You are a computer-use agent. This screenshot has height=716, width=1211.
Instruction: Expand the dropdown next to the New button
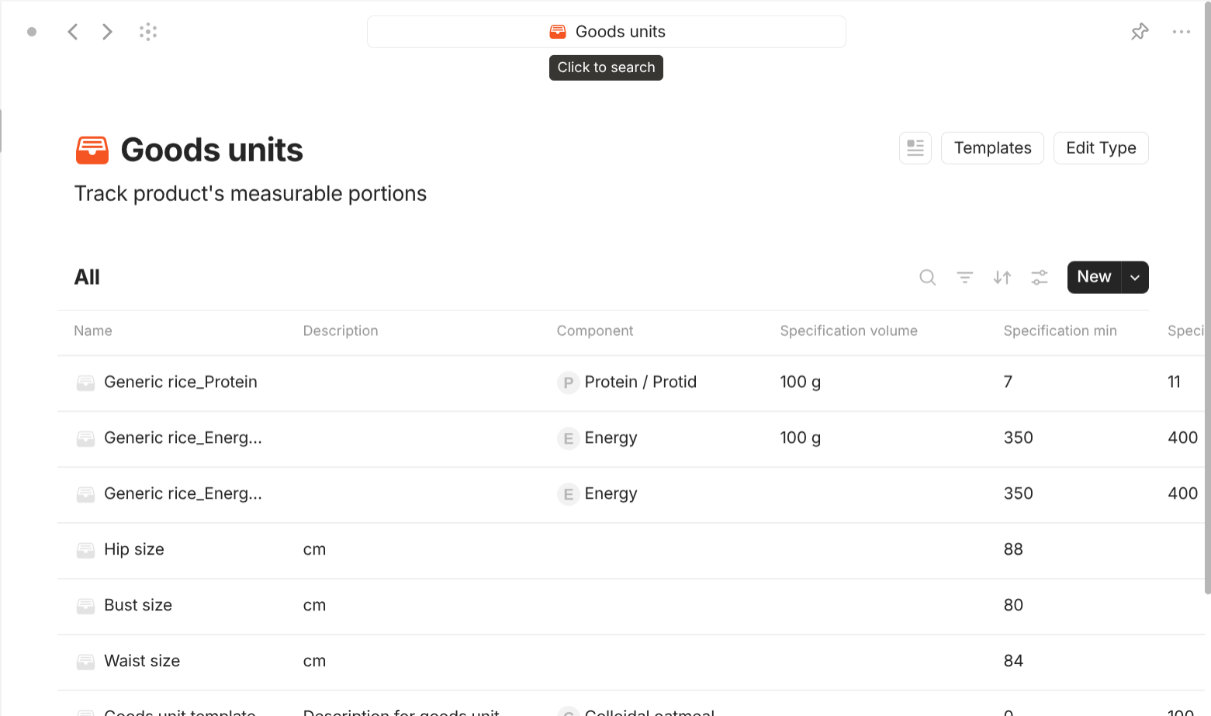click(x=1134, y=277)
